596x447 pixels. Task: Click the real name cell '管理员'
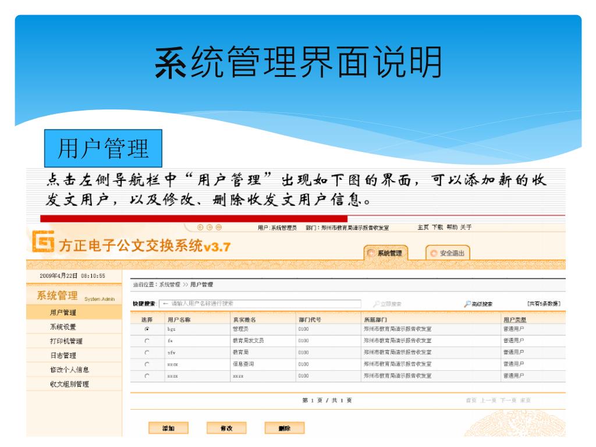[240, 329]
